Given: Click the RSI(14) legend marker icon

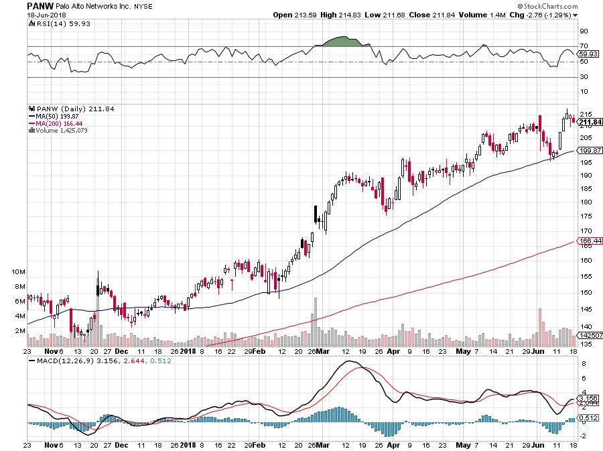Looking at the screenshot, I should click(31, 24).
